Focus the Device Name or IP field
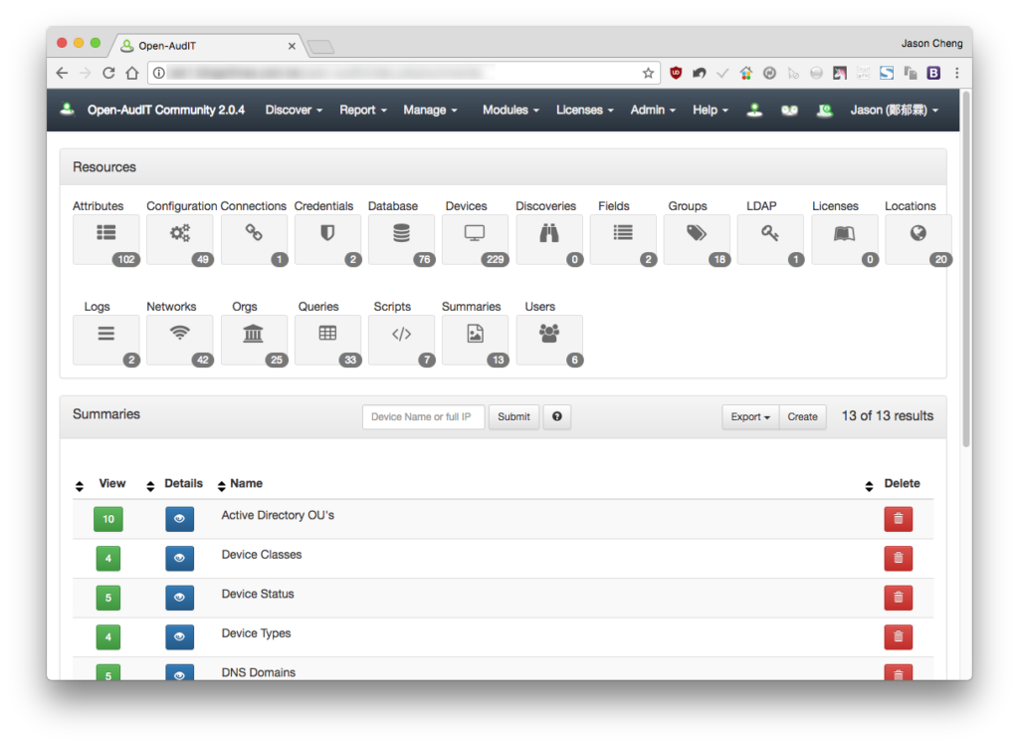Viewport: 1019px width, 747px height. click(x=423, y=416)
